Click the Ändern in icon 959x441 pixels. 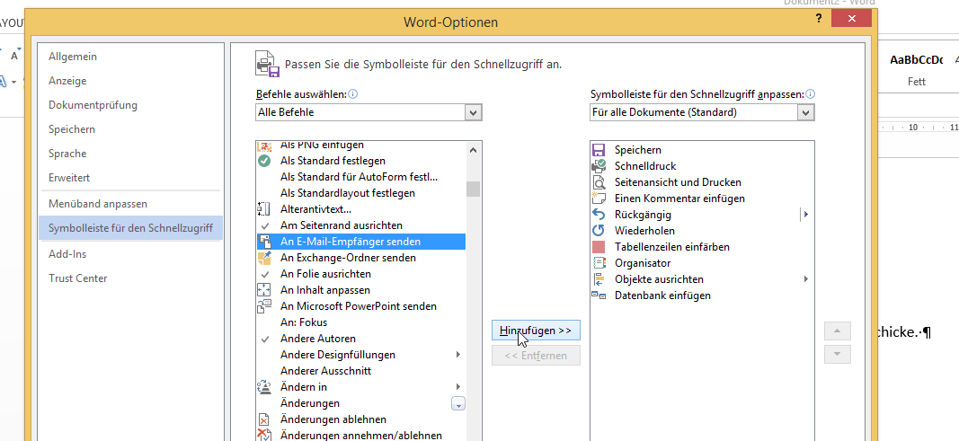[264, 386]
